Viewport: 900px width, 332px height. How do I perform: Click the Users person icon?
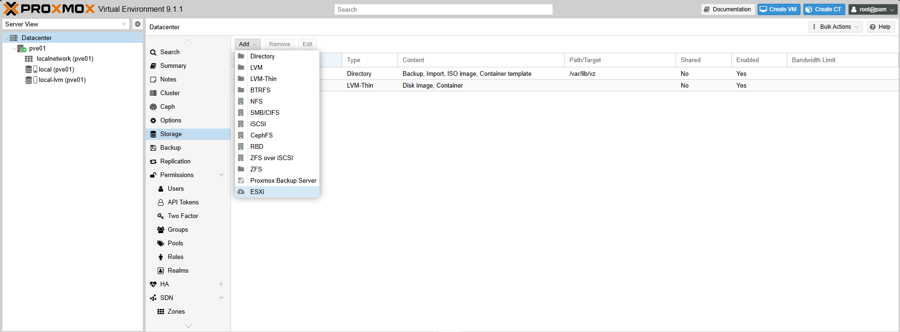click(161, 189)
